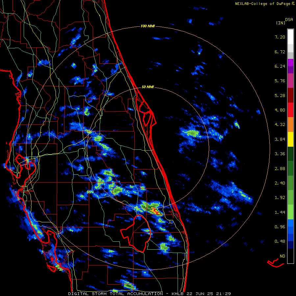Screen dimensions: 296x296
Task: Click the [IN] units label
Action: (x=281, y=23)
